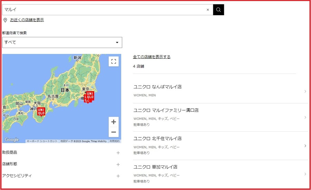The image size is (311, 190).
Task: Open ユニクロ マルイファミリー溝口店 store
Action: tap(166, 110)
